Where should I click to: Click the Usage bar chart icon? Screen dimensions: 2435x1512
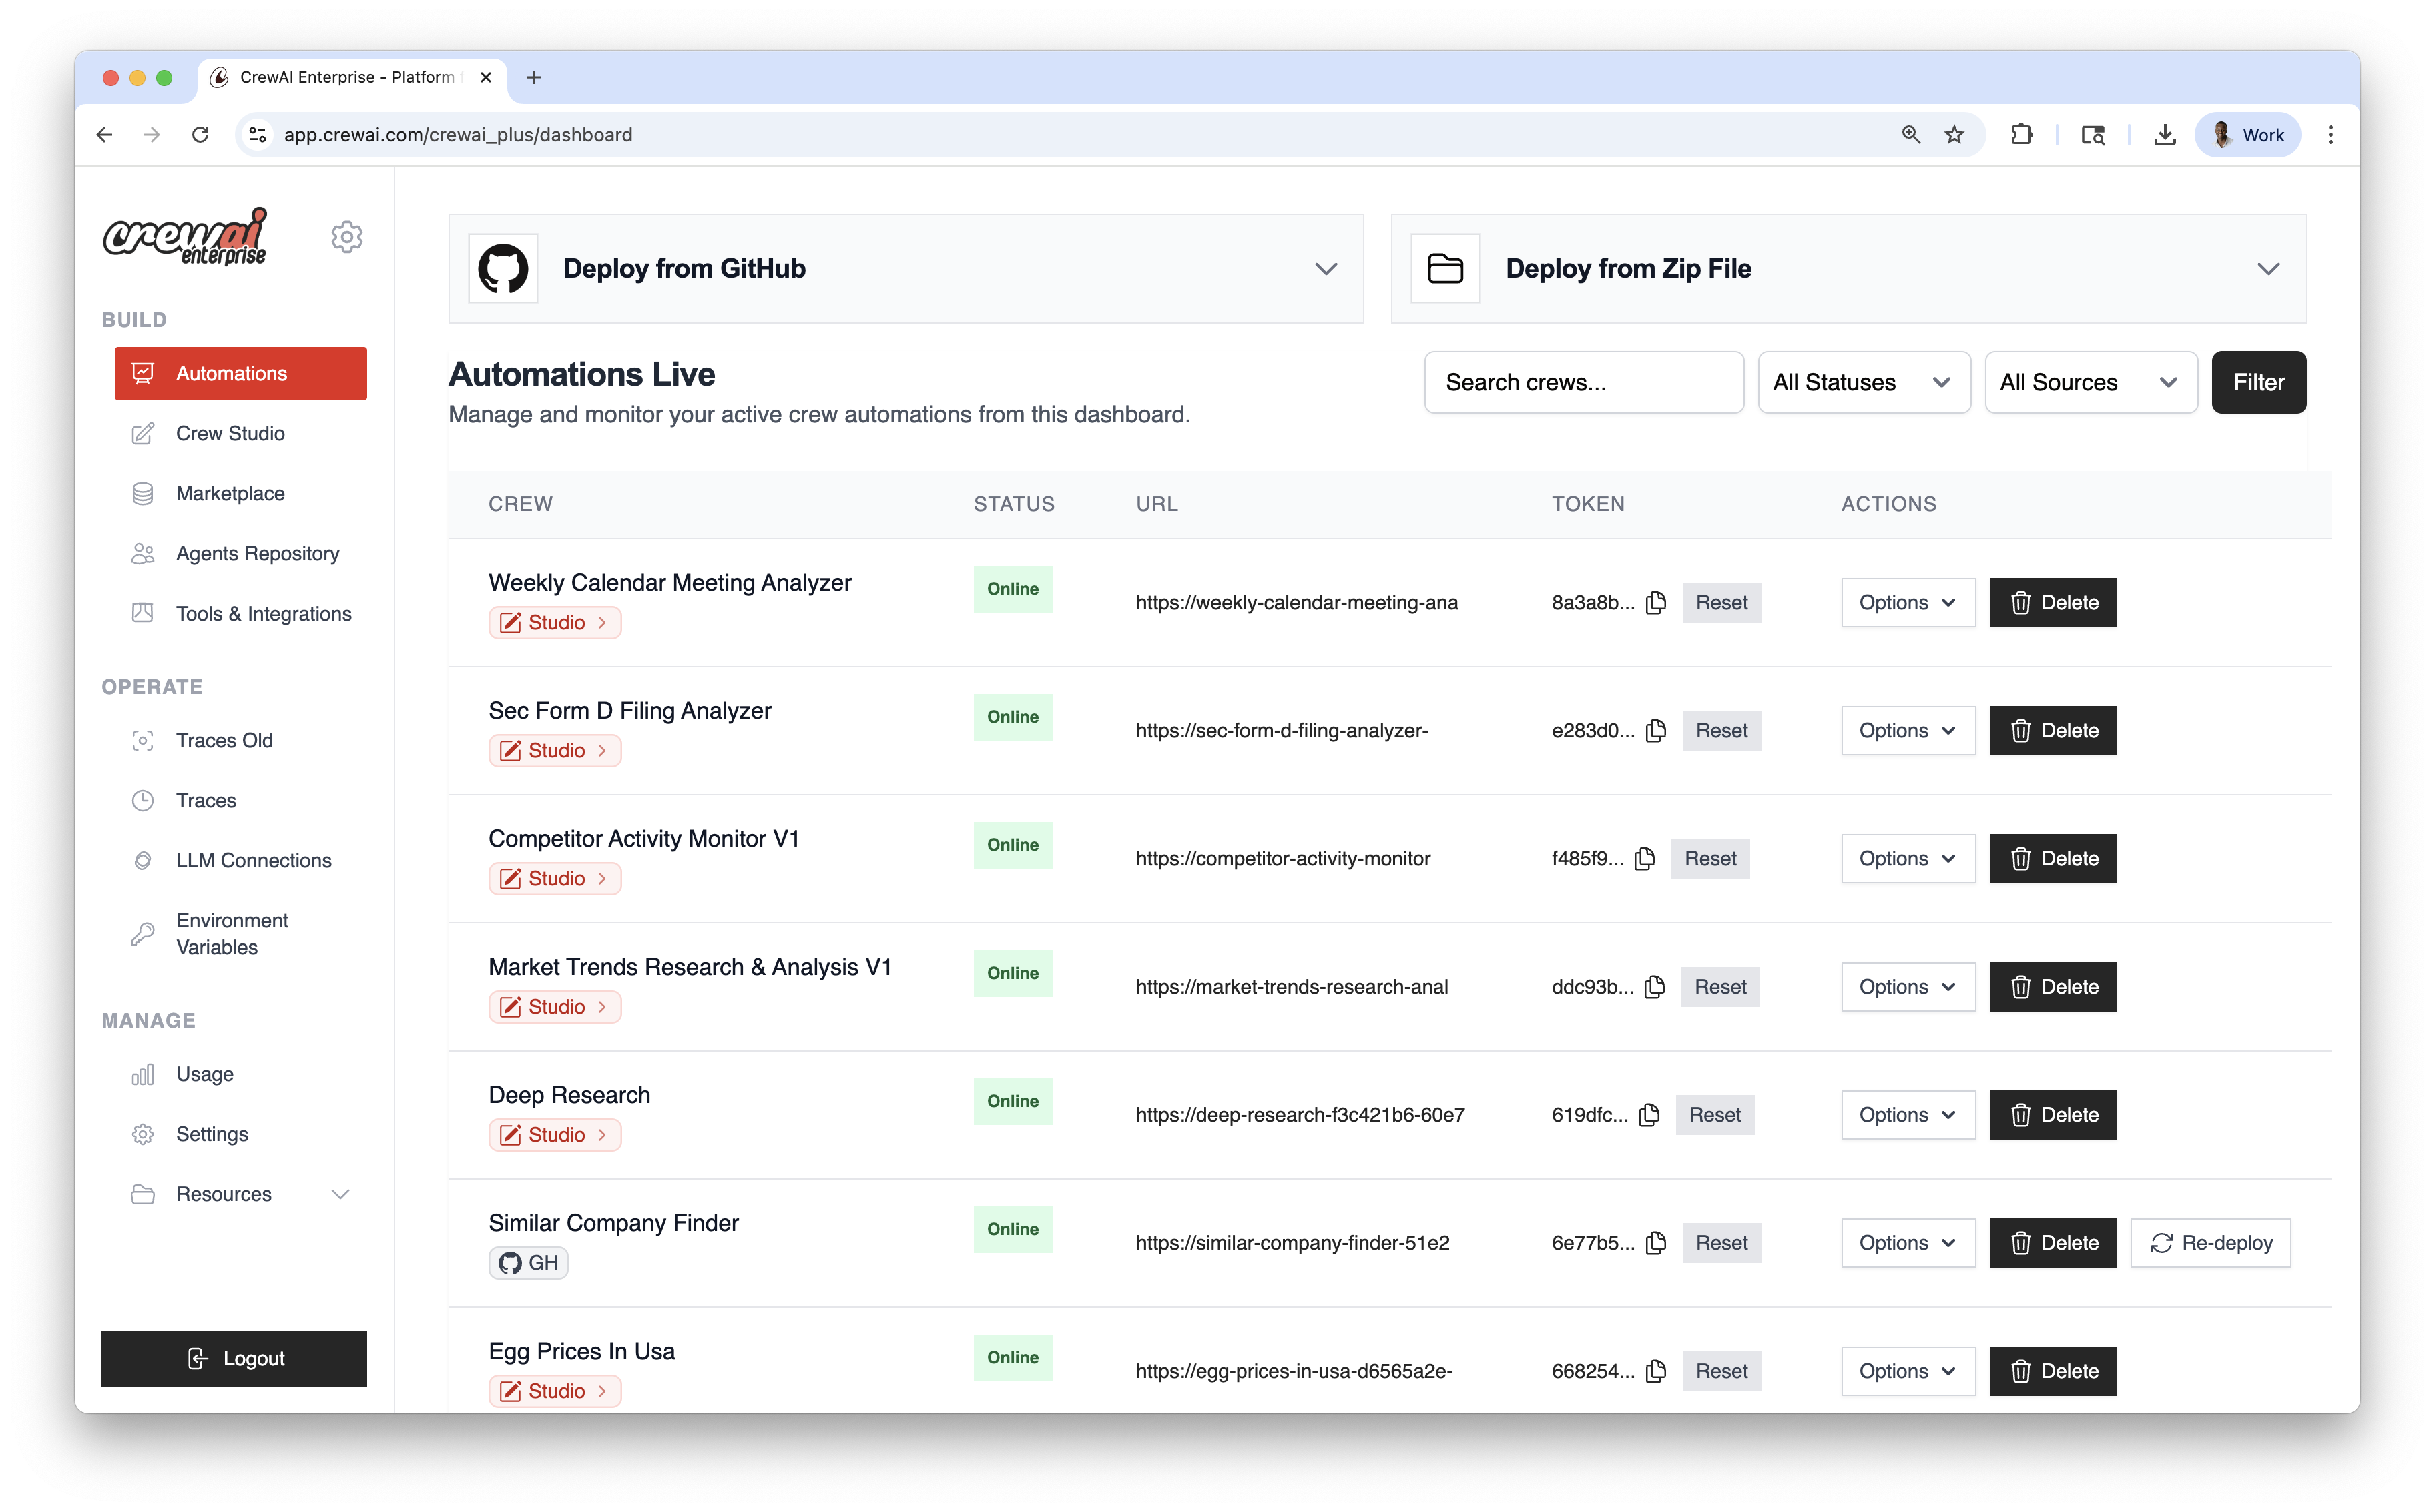pos(143,1074)
